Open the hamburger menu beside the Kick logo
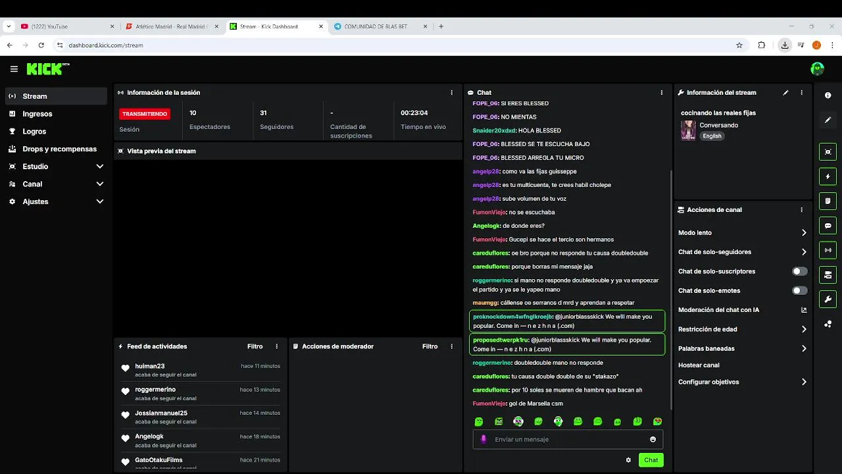The height and width of the screenshot is (474, 842). (14, 69)
